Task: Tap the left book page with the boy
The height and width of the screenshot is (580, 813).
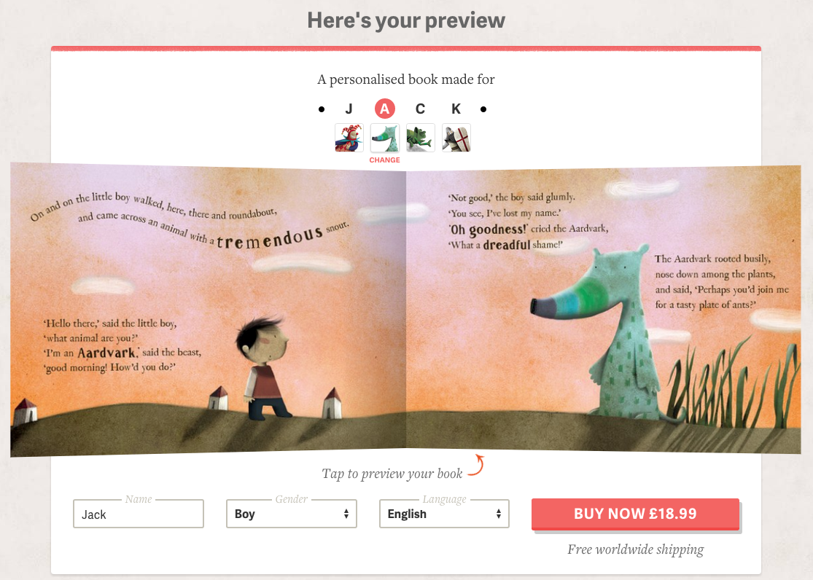Action: coord(208,310)
